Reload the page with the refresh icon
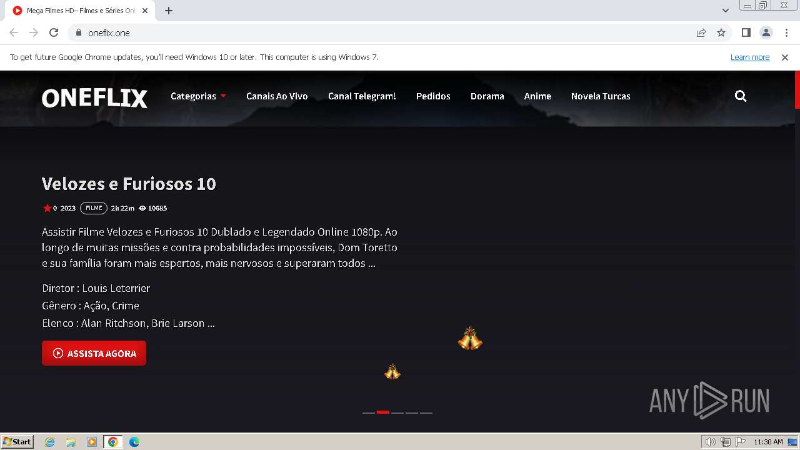 coord(54,32)
